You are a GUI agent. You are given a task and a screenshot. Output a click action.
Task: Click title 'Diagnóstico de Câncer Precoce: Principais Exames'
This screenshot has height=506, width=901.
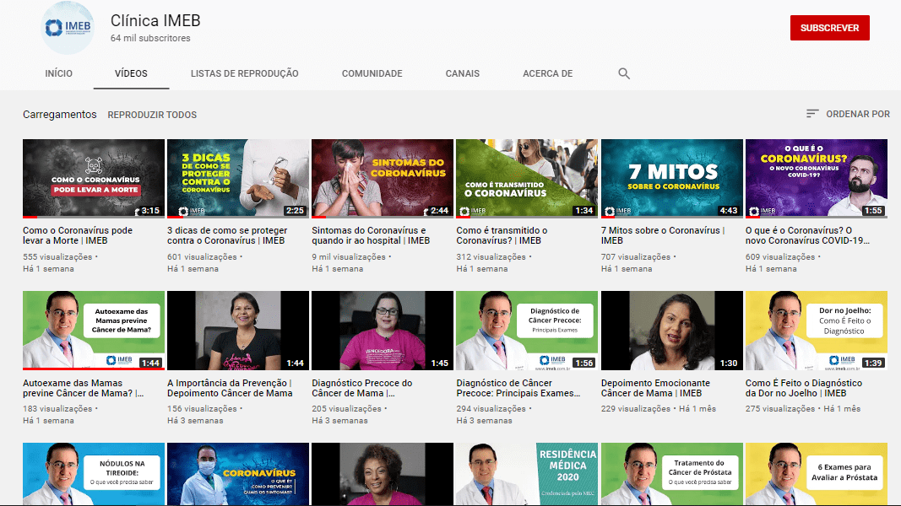pyautogui.click(x=518, y=388)
